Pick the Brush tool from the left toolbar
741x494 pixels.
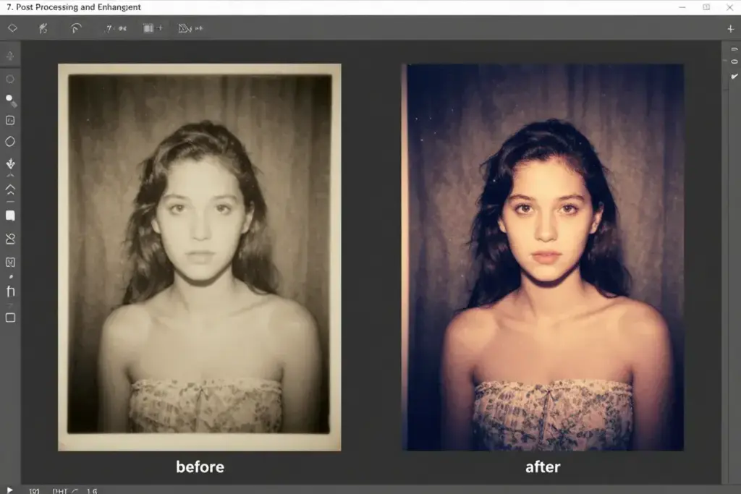click(x=10, y=100)
